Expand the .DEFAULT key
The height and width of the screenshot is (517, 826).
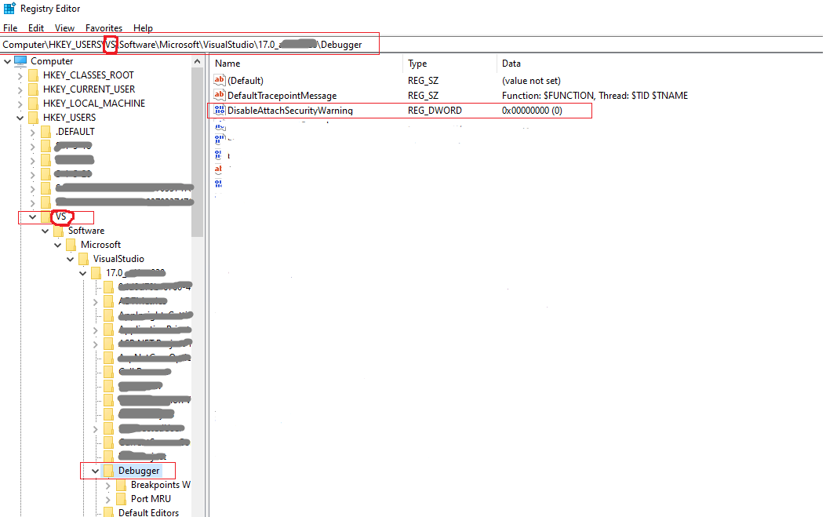(33, 133)
